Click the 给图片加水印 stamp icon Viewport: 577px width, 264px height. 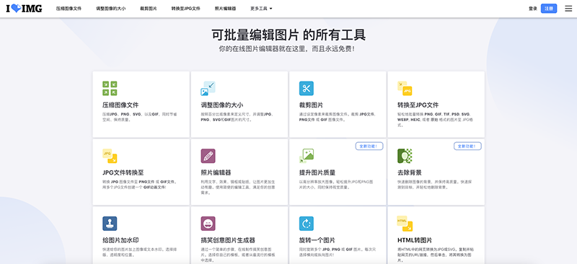pos(110,224)
